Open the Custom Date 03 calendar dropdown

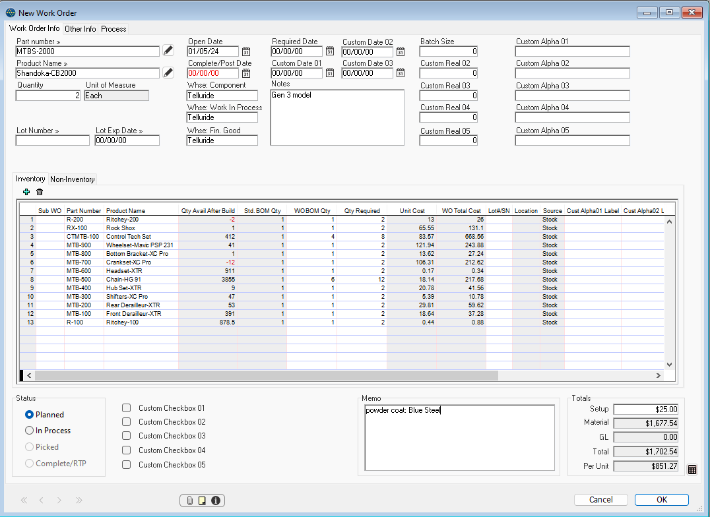(x=401, y=73)
